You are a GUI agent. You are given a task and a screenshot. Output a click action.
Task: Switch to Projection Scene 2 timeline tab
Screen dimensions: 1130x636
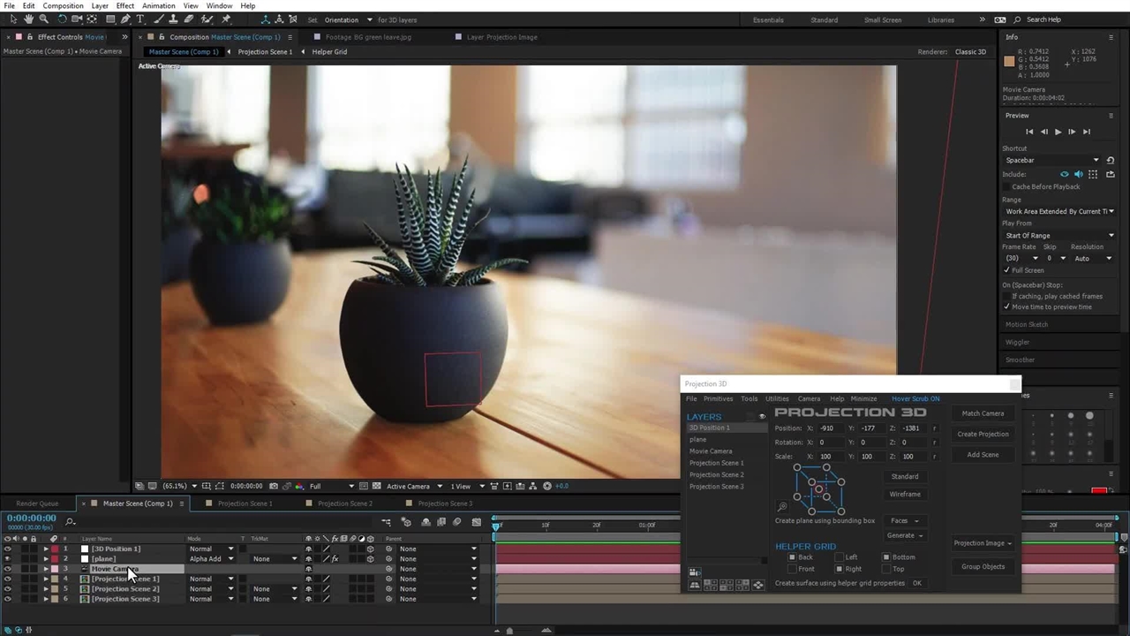344,503
